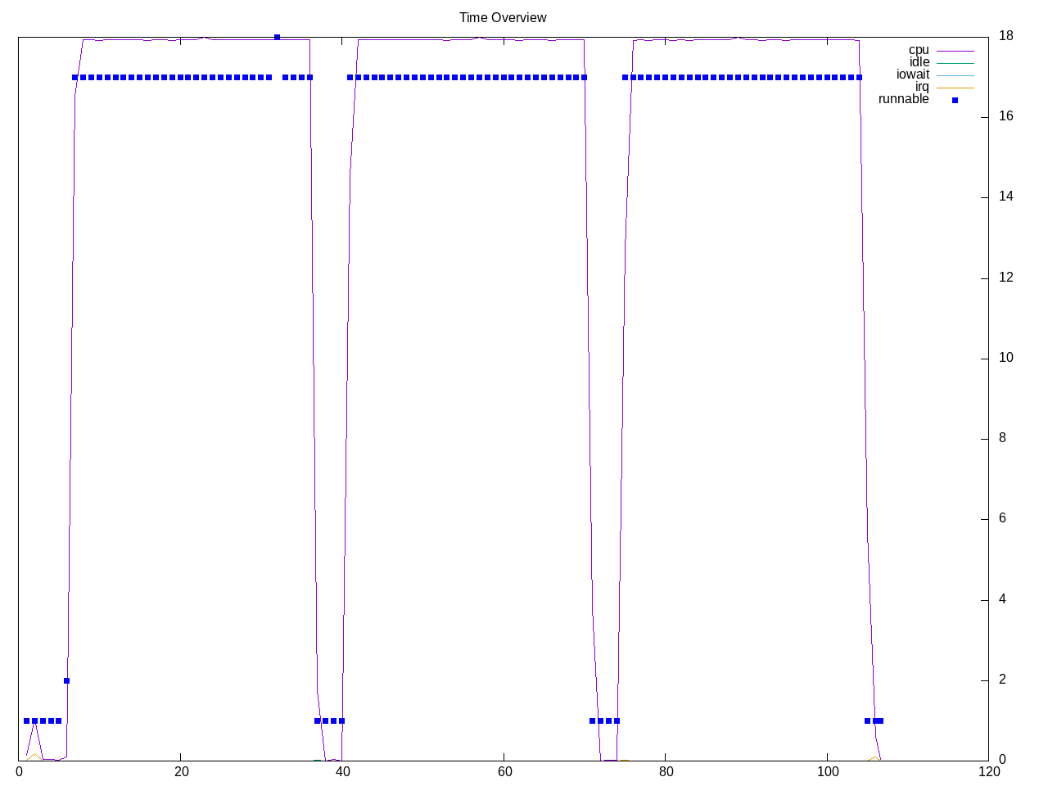
Task: Click the last runnable point near x=106
Action: tap(880, 721)
